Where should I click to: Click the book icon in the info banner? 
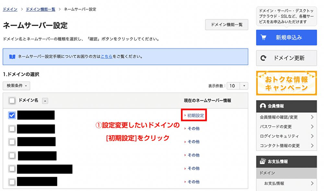click(x=12, y=57)
